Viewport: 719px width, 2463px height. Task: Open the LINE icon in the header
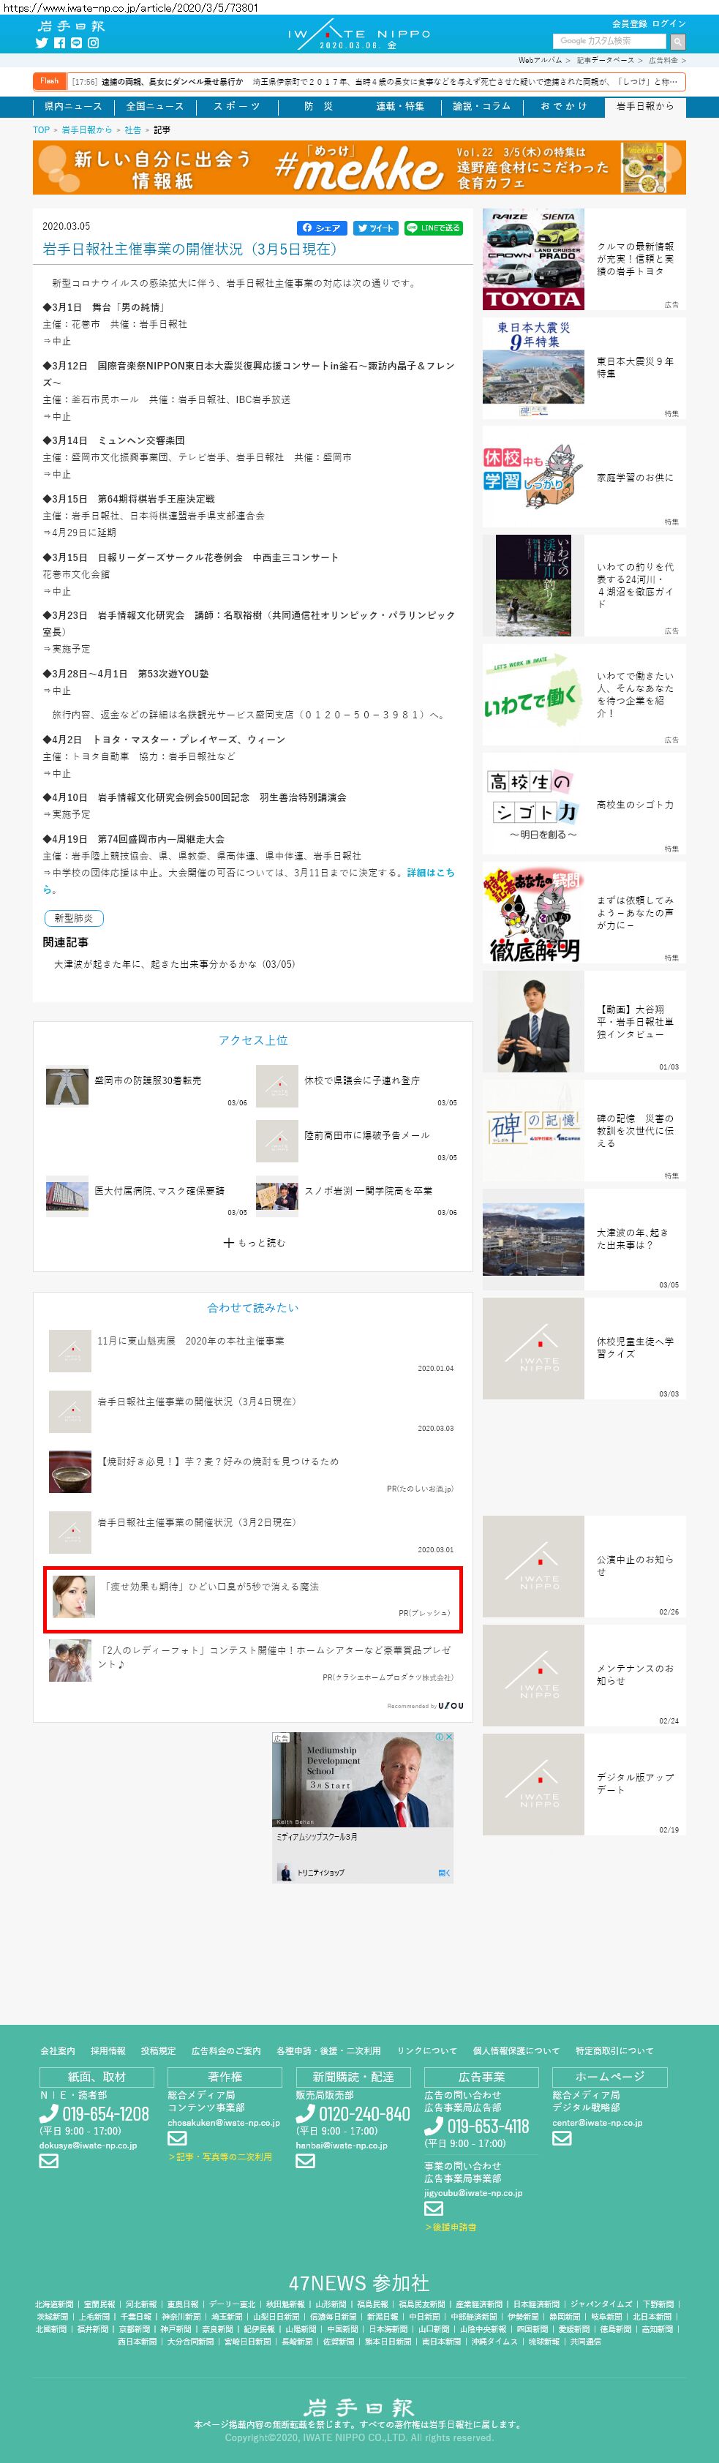tap(77, 43)
